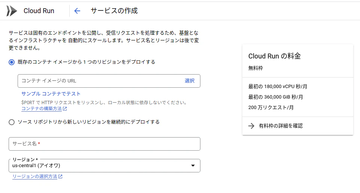Viewport: 360px width, 193px height.
Task: Click the Cloud Run logo icon
Action: click(12, 11)
